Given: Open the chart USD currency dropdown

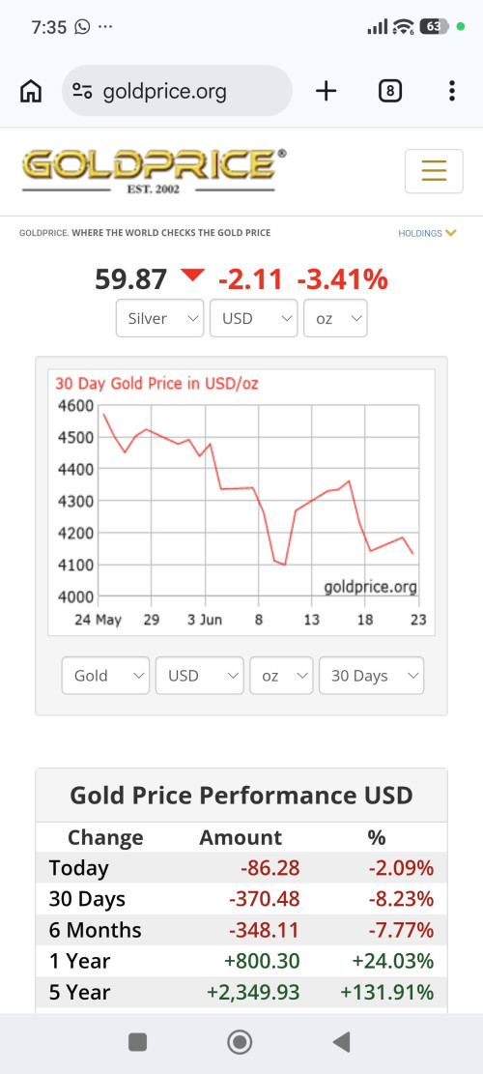Looking at the screenshot, I should point(200,676).
